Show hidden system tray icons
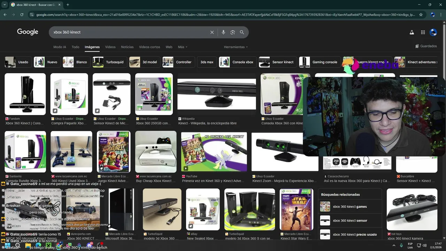This screenshot has height=251, width=446. pos(394,245)
